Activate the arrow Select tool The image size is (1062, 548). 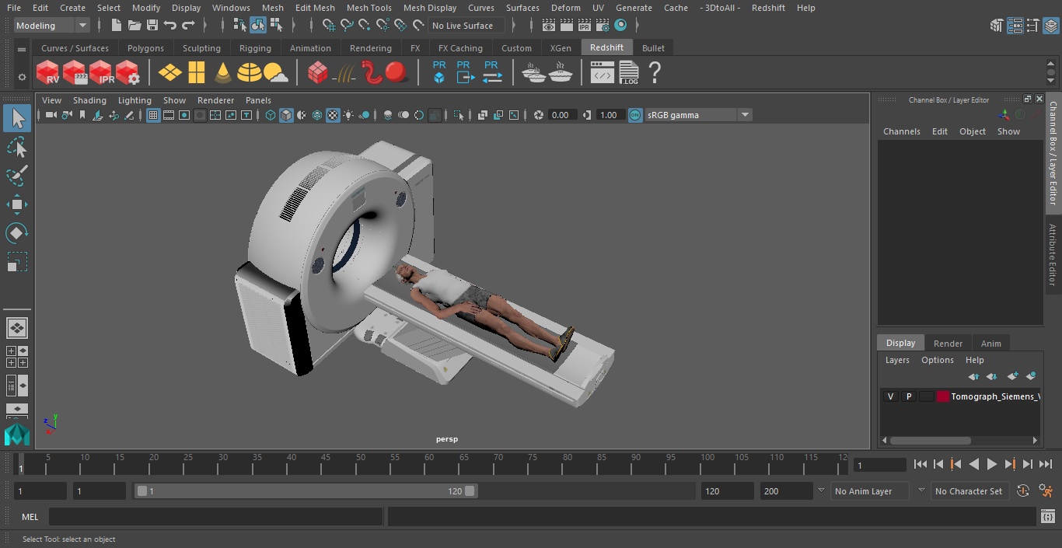point(17,118)
